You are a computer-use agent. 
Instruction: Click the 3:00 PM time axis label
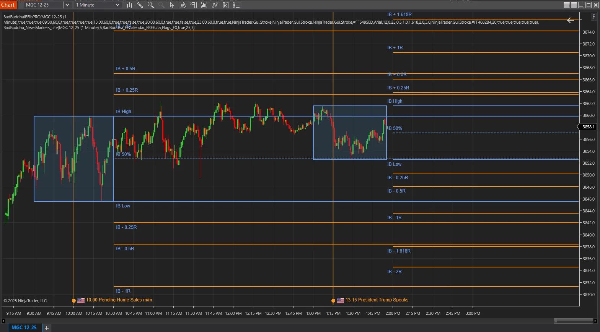coord(473,313)
